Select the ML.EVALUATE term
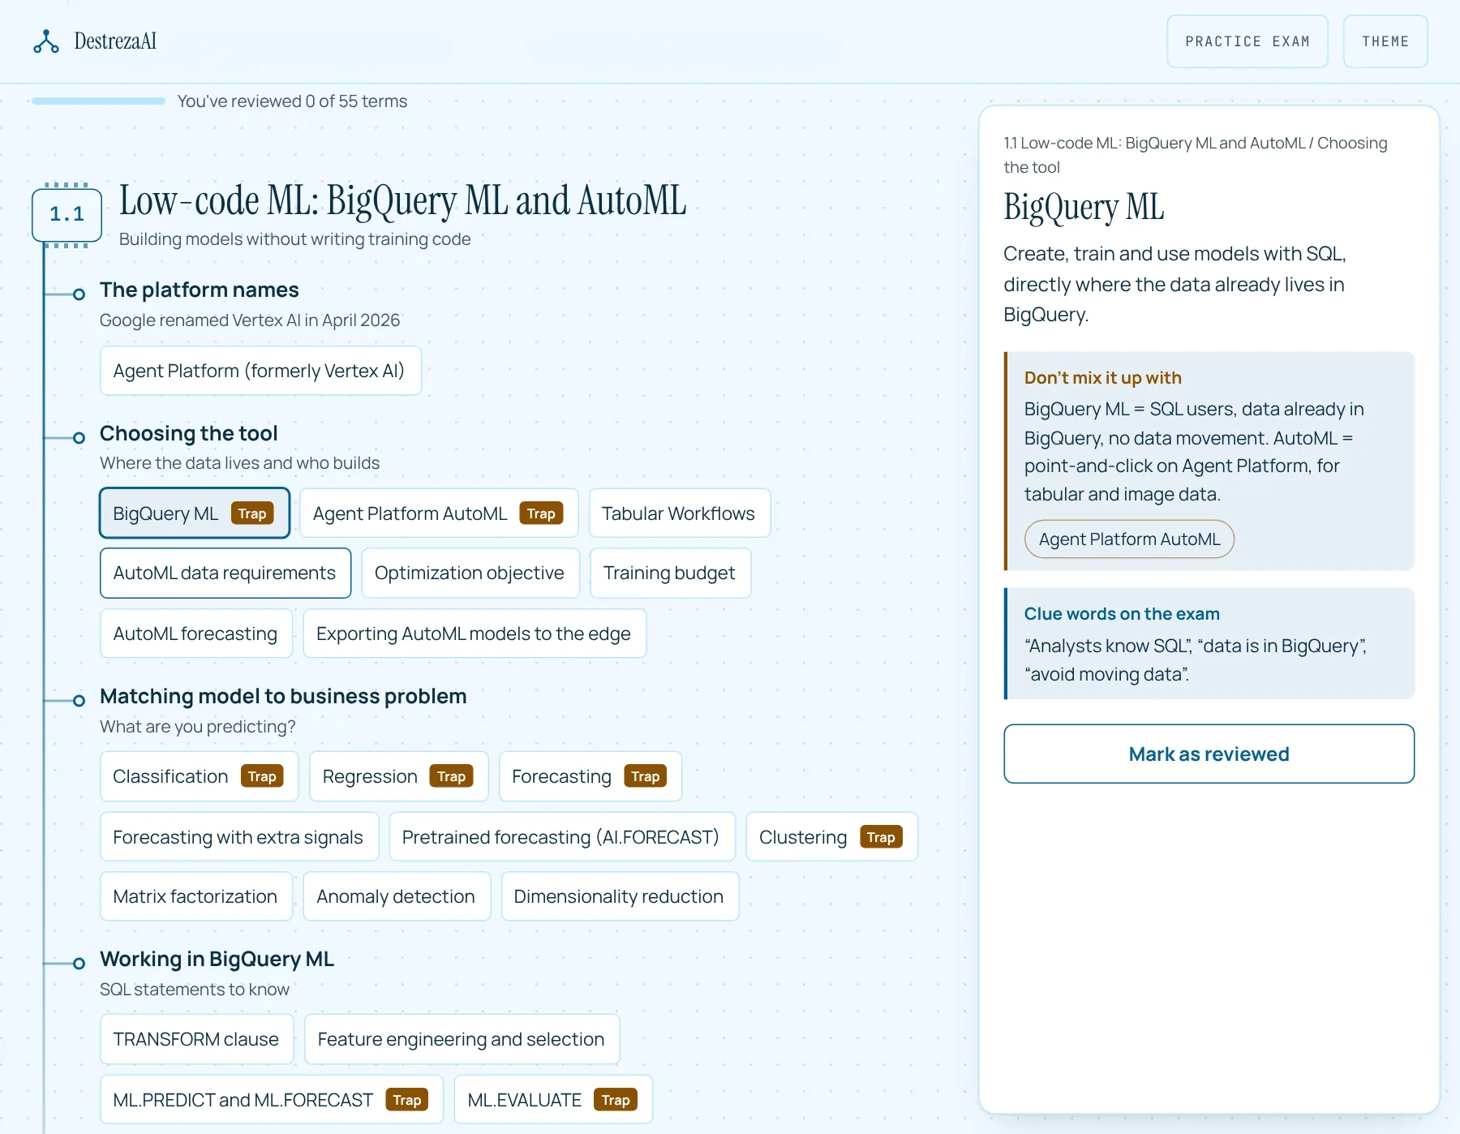The width and height of the screenshot is (1460, 1134). [553, 1100]
